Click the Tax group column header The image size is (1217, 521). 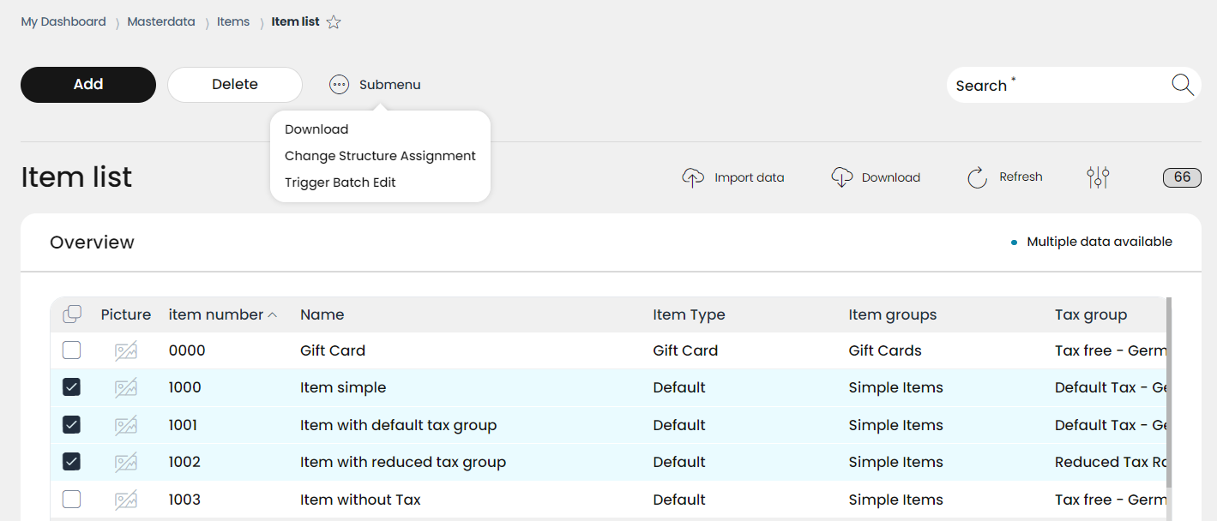pyautogui.click(x=1091, y=314)
